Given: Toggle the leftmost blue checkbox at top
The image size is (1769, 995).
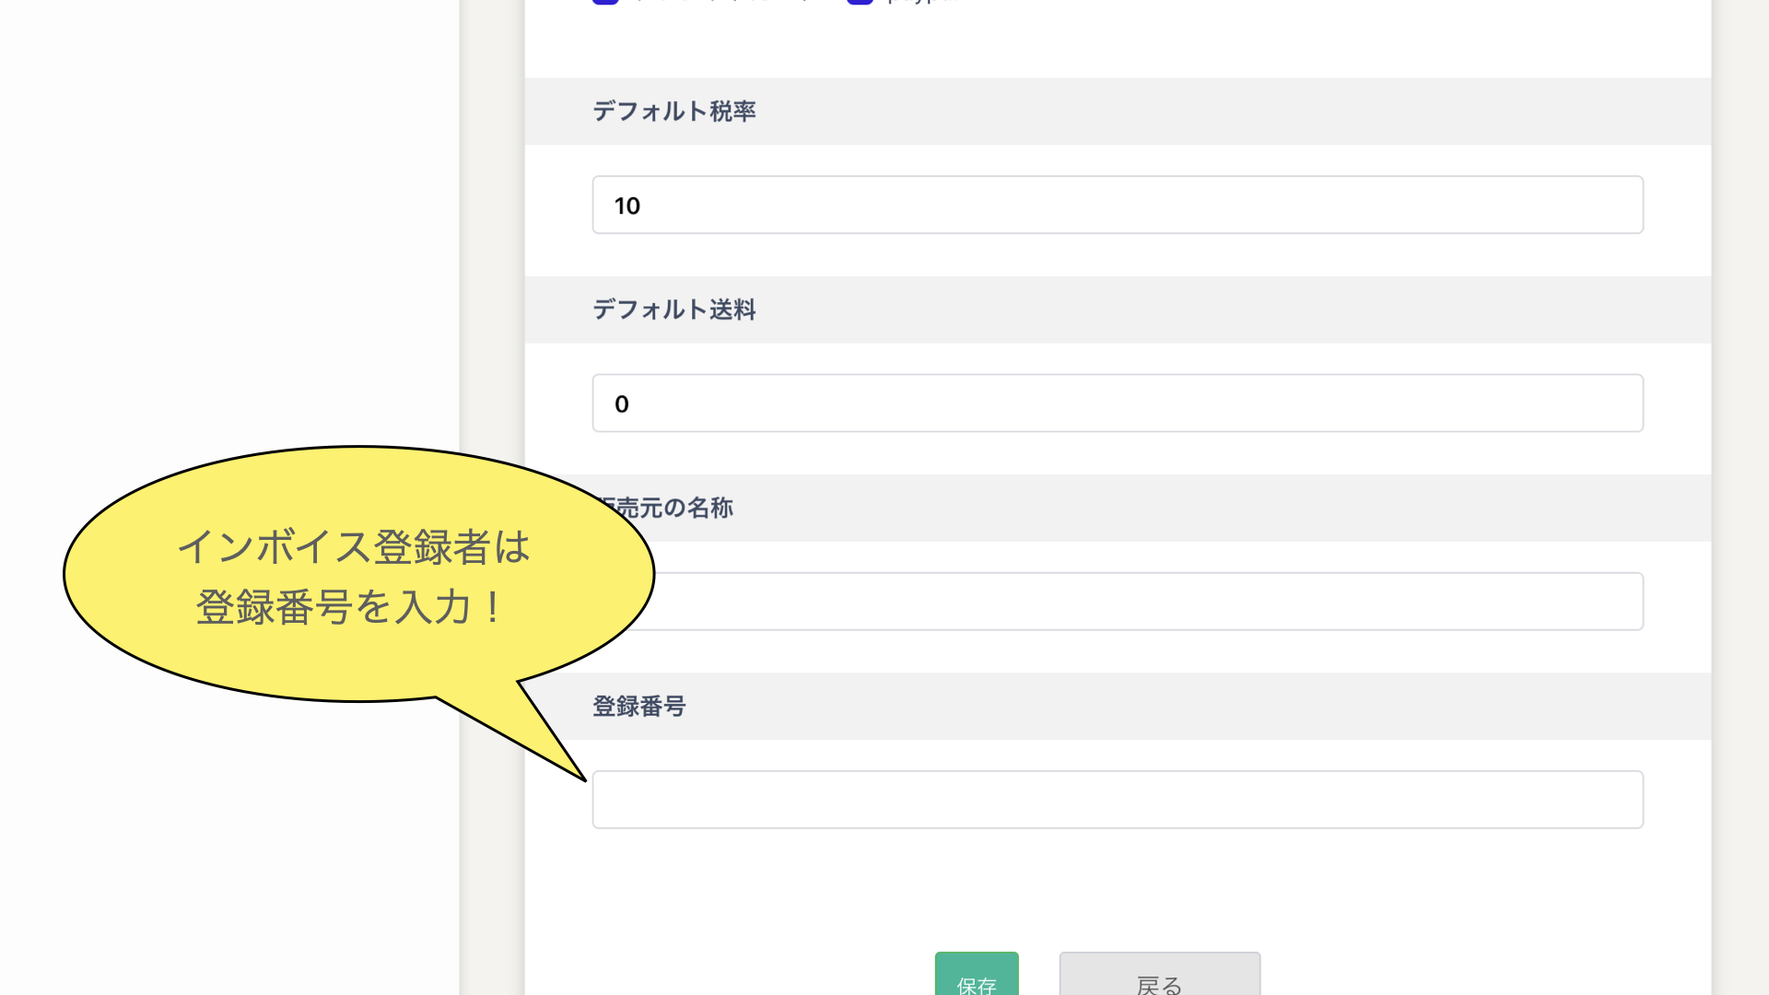Looking at the screenshot, I should pyautogui.click(x=605, y=1).
